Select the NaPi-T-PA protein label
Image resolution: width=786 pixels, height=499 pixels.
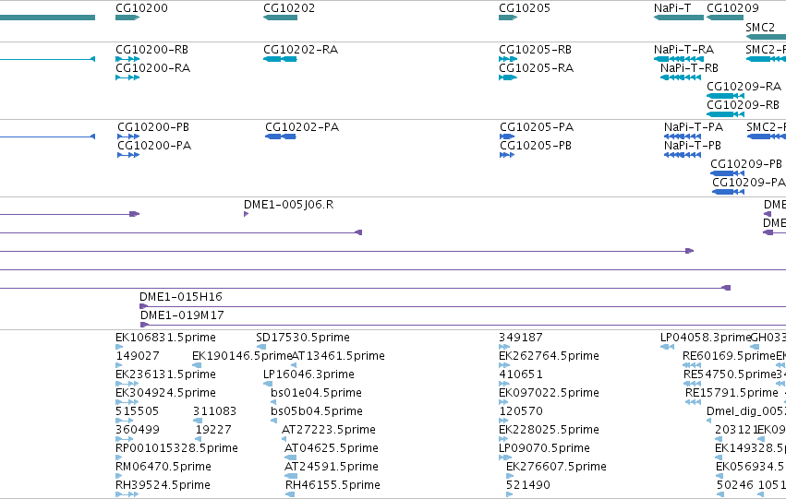(694, 127)
